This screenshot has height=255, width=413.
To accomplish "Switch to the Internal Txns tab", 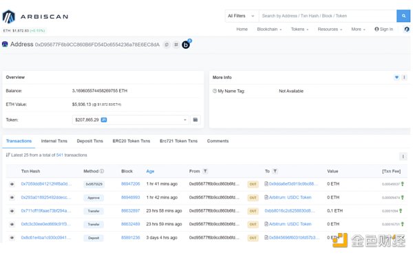I will [x=54, y=141].
